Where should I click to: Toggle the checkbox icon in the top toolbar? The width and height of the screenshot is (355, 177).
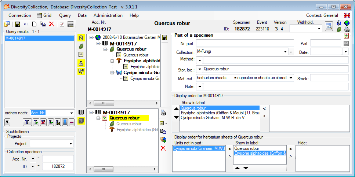click(x=62, y=24)
